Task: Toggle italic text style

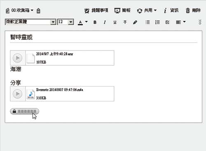Action: 105,22
